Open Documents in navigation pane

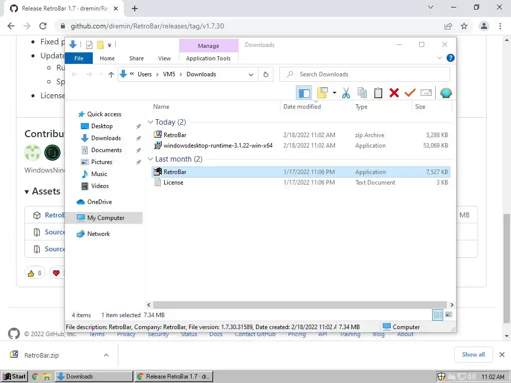[106, 150]
